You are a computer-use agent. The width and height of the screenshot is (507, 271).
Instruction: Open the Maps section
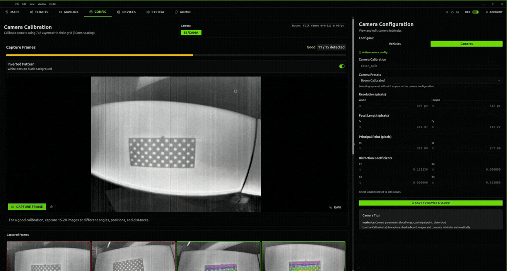point(12,12)
